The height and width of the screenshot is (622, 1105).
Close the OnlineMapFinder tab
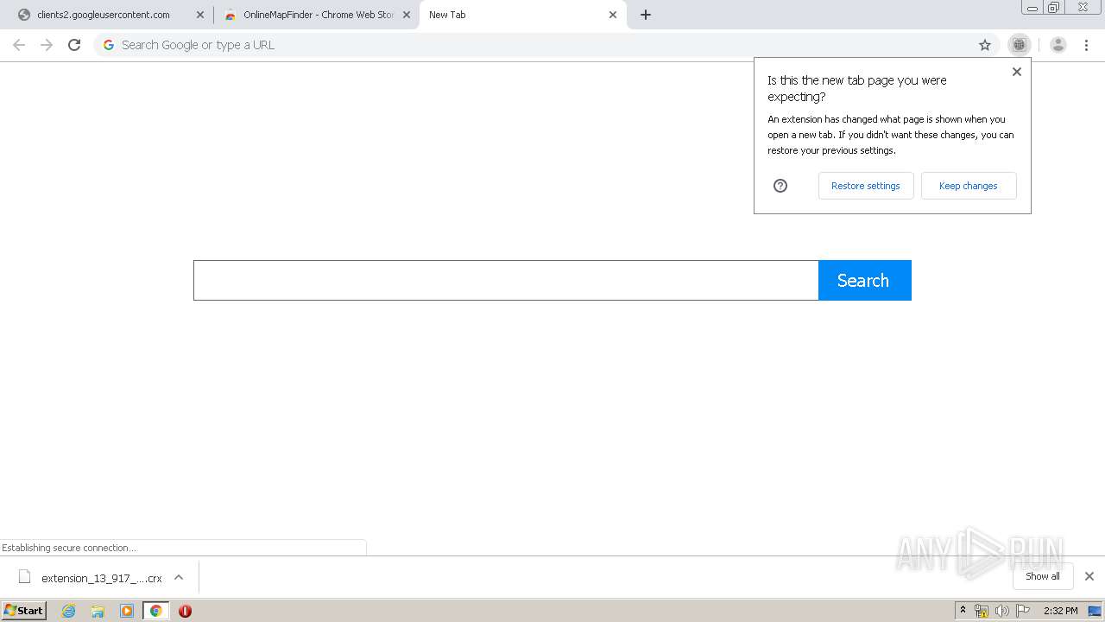407,15
